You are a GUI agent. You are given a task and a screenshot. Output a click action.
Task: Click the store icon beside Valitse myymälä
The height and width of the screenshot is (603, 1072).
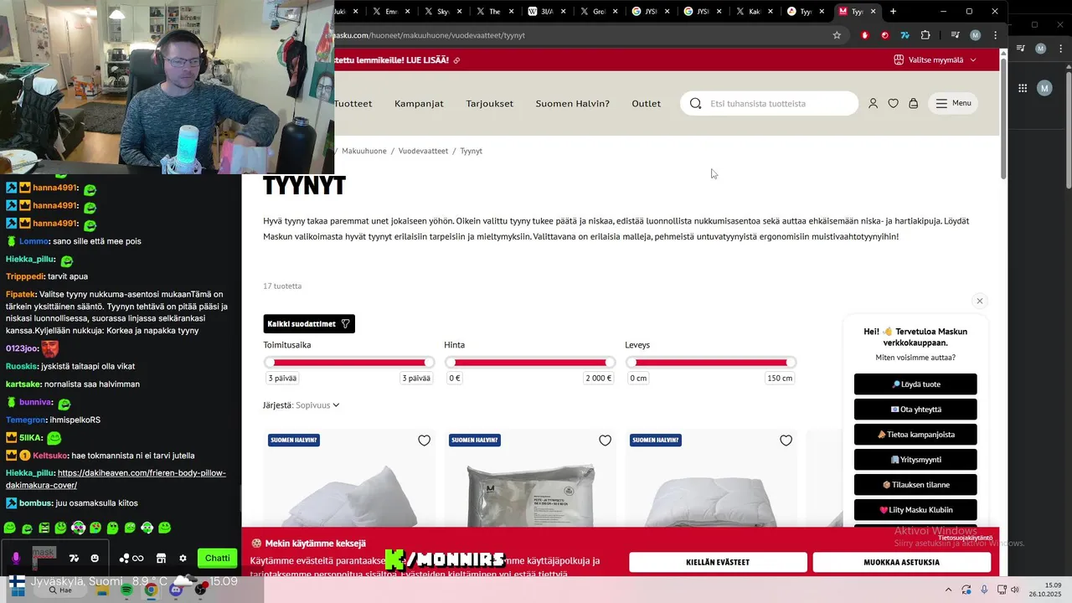(x=899, y=59)
